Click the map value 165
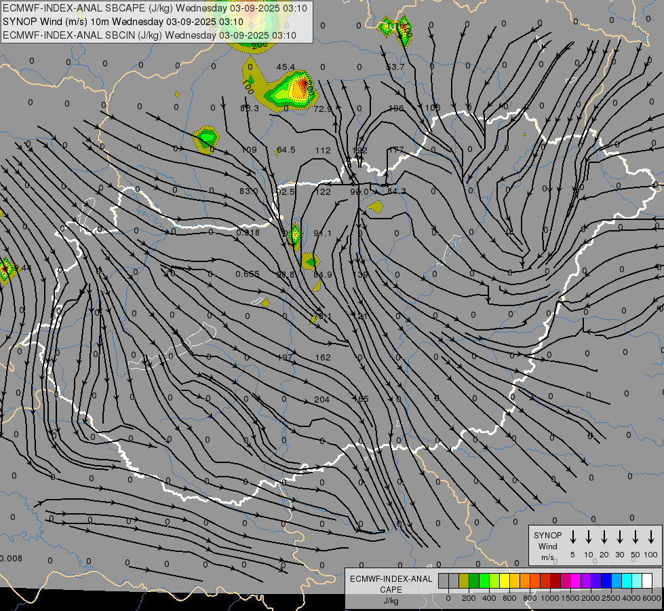This screenshot has height=611, width=664. point(361,399)
